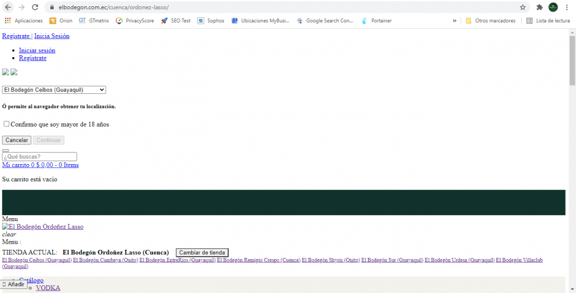Viewport: 576px width, 293px height.
Task: Open the Extensions puzzle icon
Action: (x=539, y=7)
